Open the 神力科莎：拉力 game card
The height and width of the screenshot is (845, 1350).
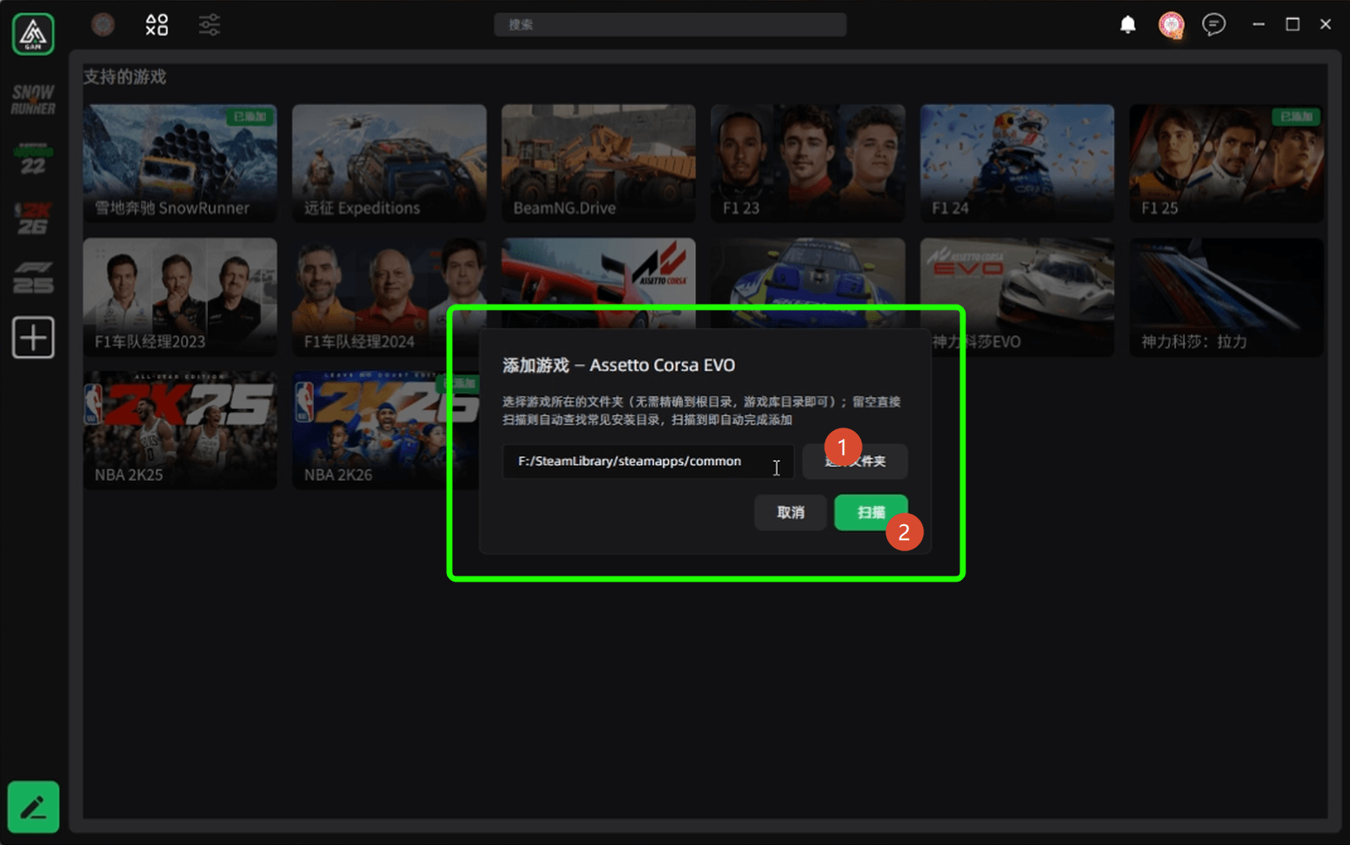click(1226, 297)
